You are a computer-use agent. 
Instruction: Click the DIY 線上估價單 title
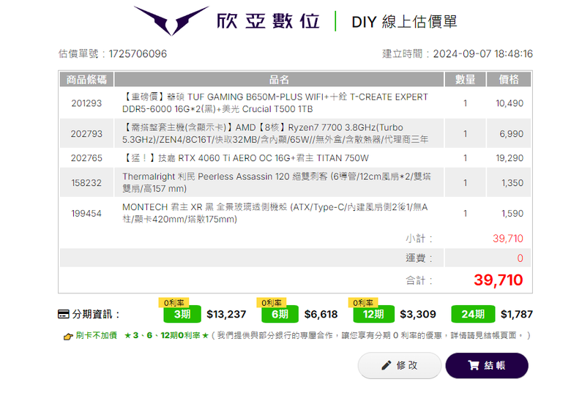[x=404, y=22]
